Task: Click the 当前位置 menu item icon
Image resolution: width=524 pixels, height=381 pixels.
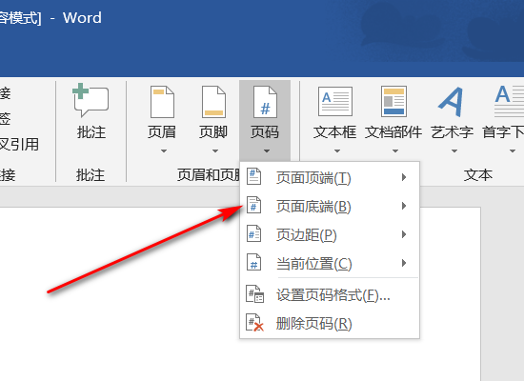Action: coord(253,263)
